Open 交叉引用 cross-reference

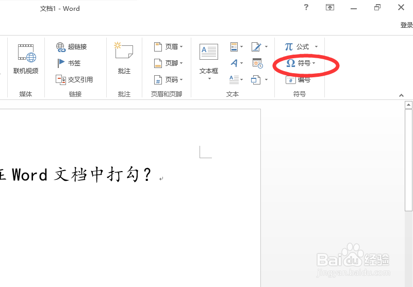(x=74, y=79)
